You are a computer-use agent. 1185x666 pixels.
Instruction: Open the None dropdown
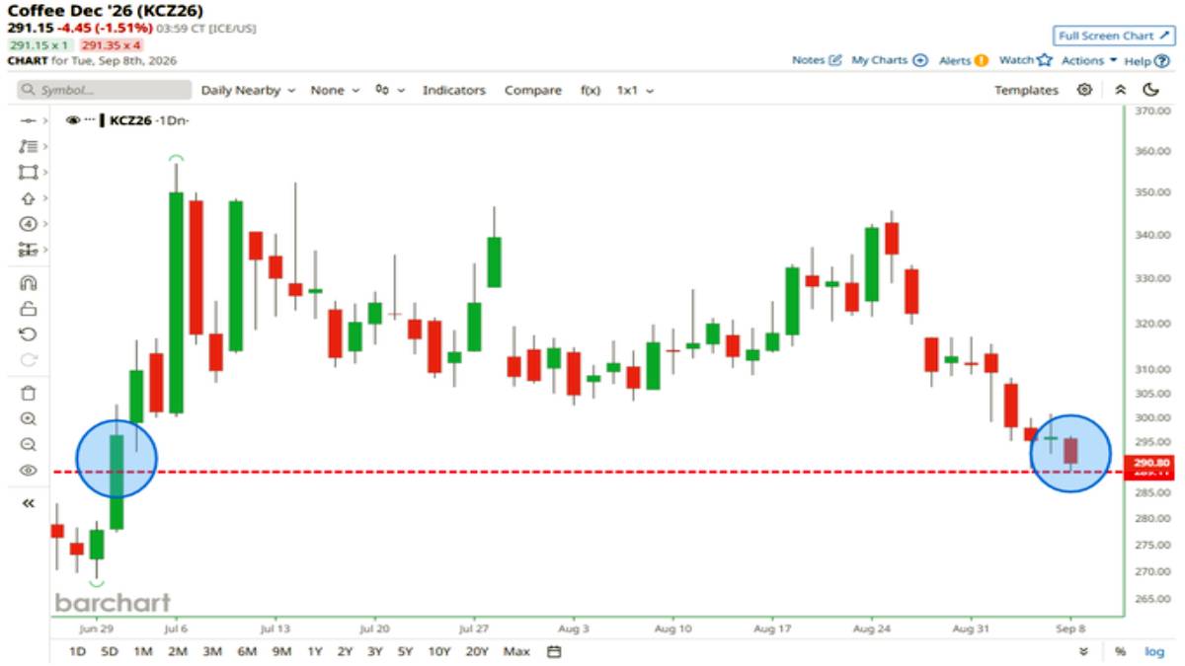[334, 90]
